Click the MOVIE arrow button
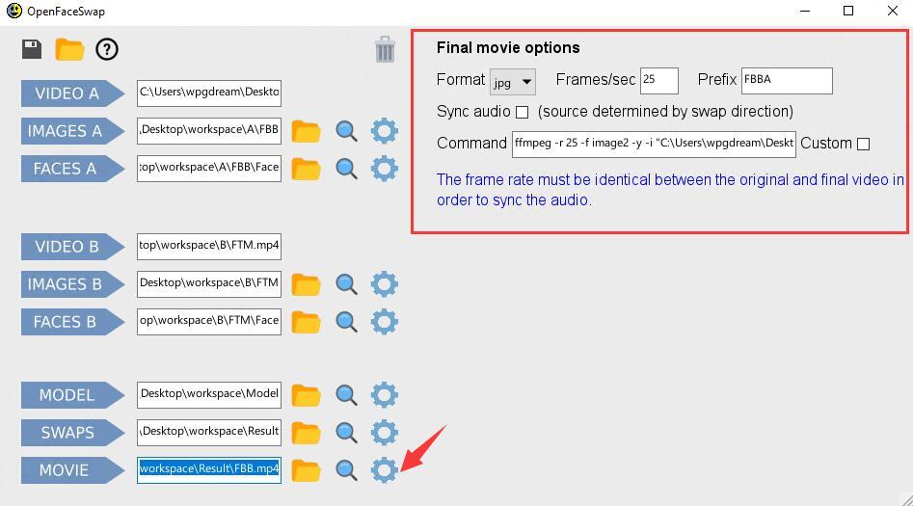Screen dimensions: 913x506 click(72, 470)
